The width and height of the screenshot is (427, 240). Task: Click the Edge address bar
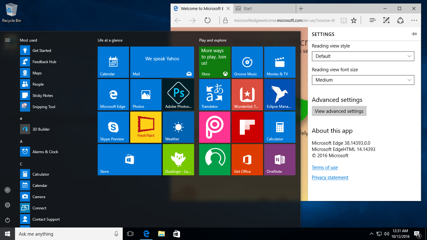click(x=284, y=20)
